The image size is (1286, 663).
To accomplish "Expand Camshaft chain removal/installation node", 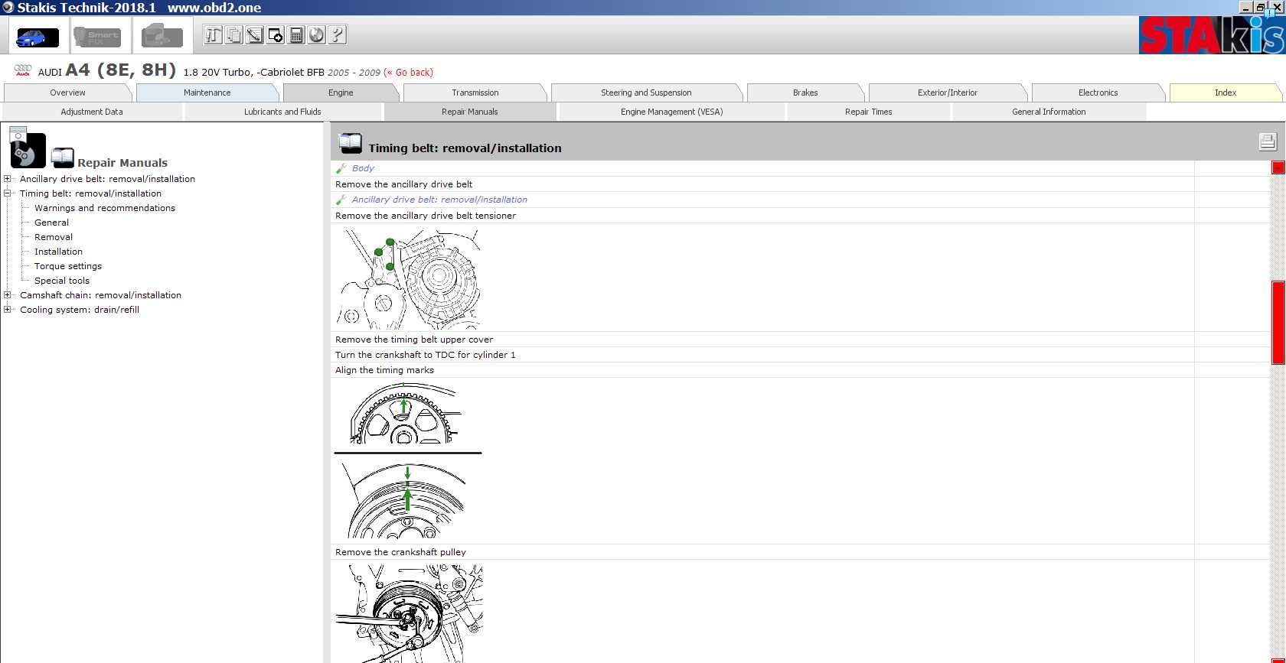I will point(8,295).
